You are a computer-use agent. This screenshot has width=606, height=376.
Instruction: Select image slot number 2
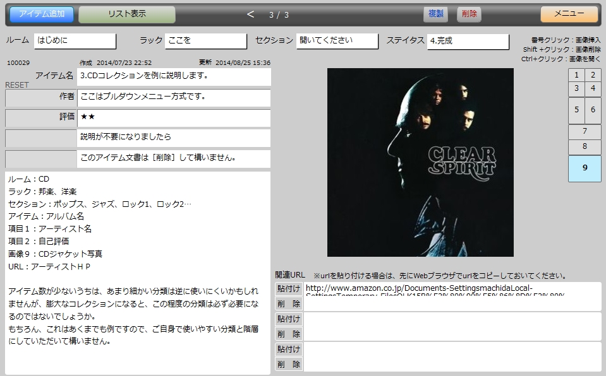[x=593, y=75]
